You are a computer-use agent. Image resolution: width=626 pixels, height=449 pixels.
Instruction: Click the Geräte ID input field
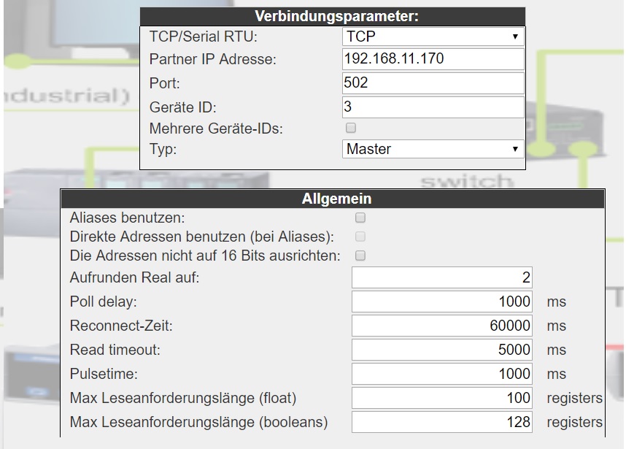pyautogui.click(x=433, y=107)
